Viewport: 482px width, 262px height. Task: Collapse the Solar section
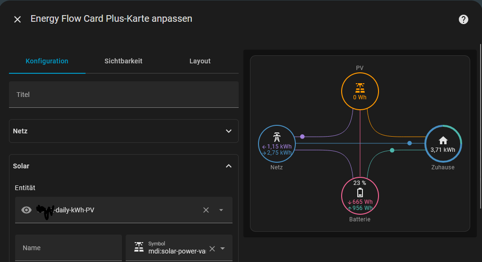coord(229,166)
